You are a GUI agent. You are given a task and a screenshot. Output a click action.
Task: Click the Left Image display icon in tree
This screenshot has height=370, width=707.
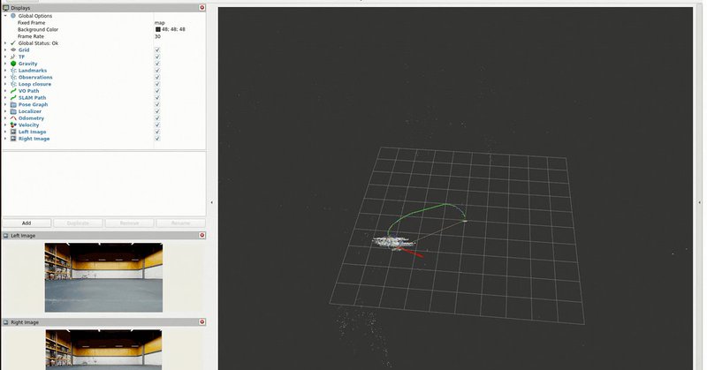pos(13,132)
